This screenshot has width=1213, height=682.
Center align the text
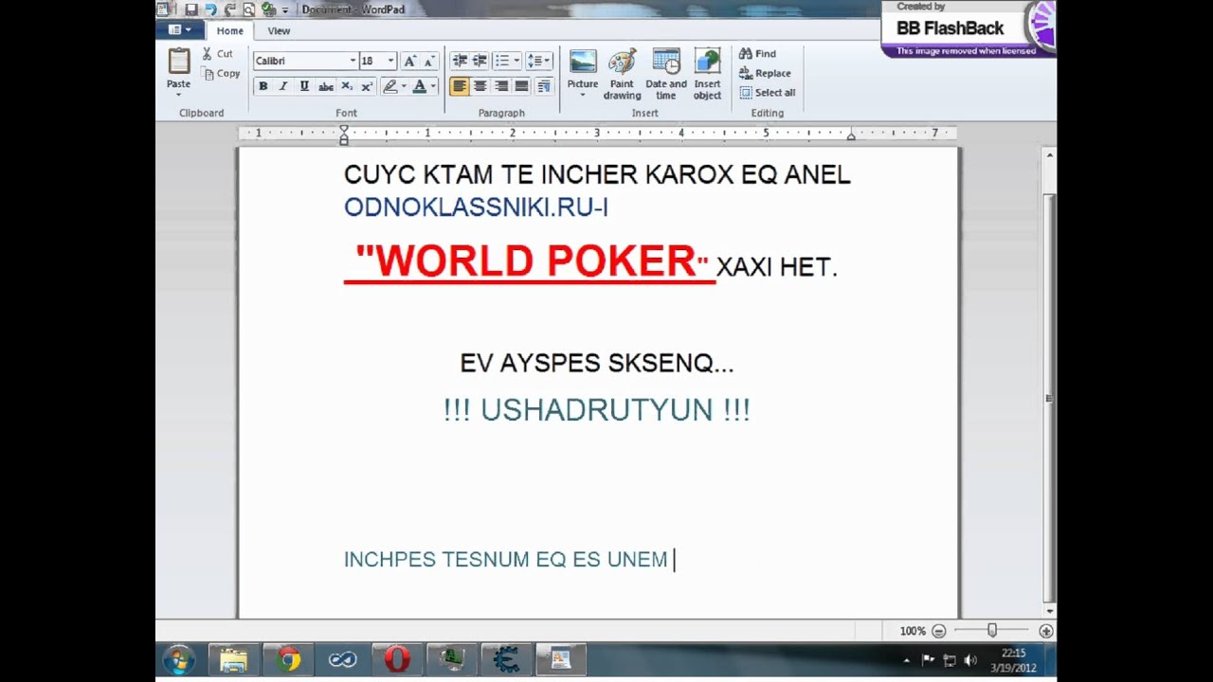pos(480,86)
